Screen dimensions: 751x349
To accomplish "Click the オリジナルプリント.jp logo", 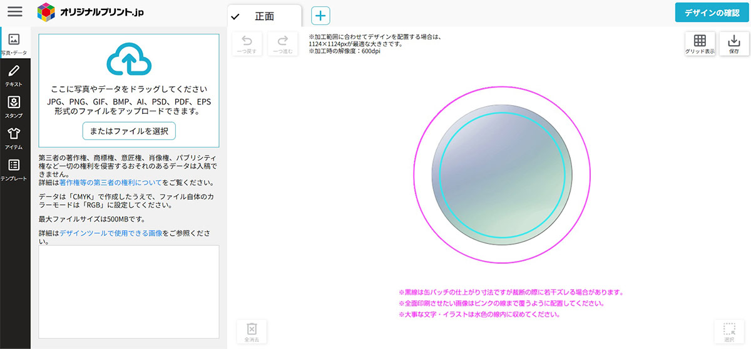I will click(x=90, y=11).
